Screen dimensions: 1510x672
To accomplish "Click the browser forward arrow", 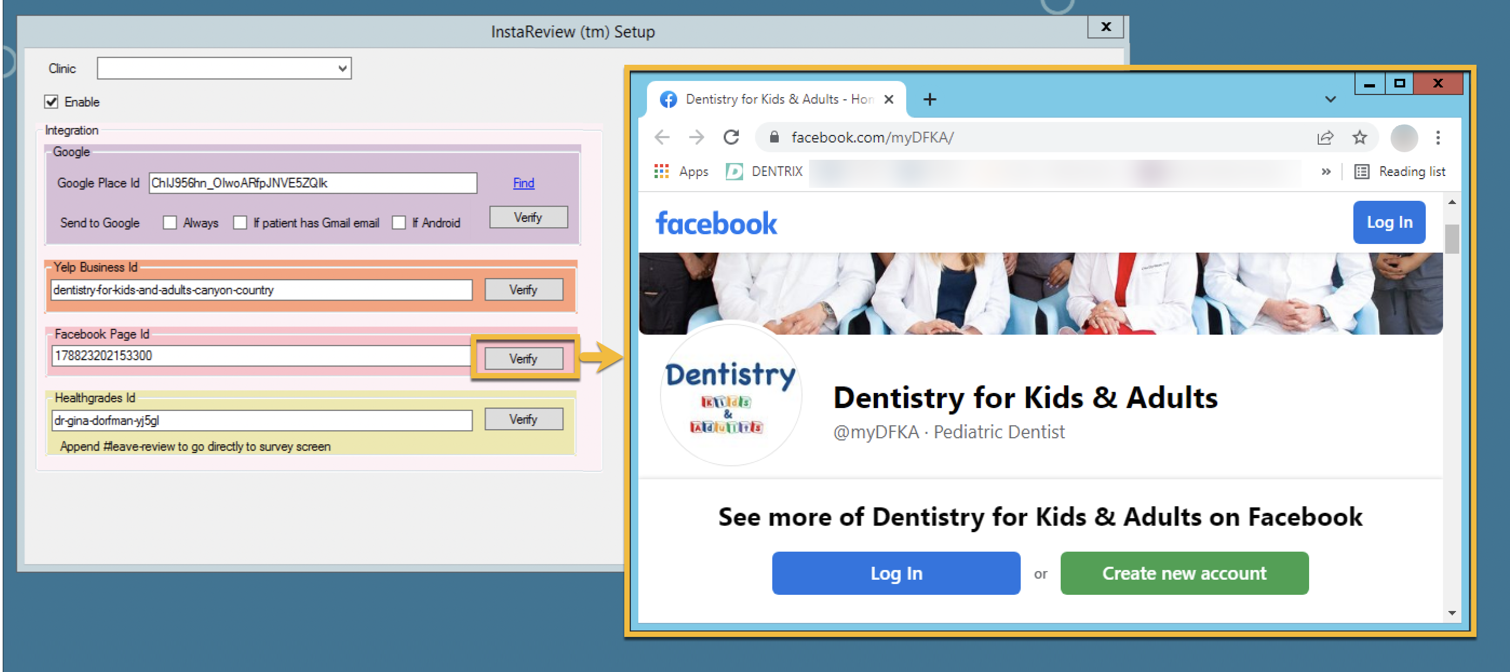I will pyautogui.click(x=696, y=137).
